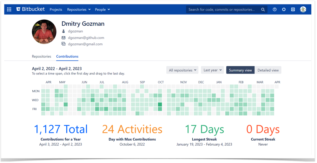Click the search magnifier icon

point(263,10)
